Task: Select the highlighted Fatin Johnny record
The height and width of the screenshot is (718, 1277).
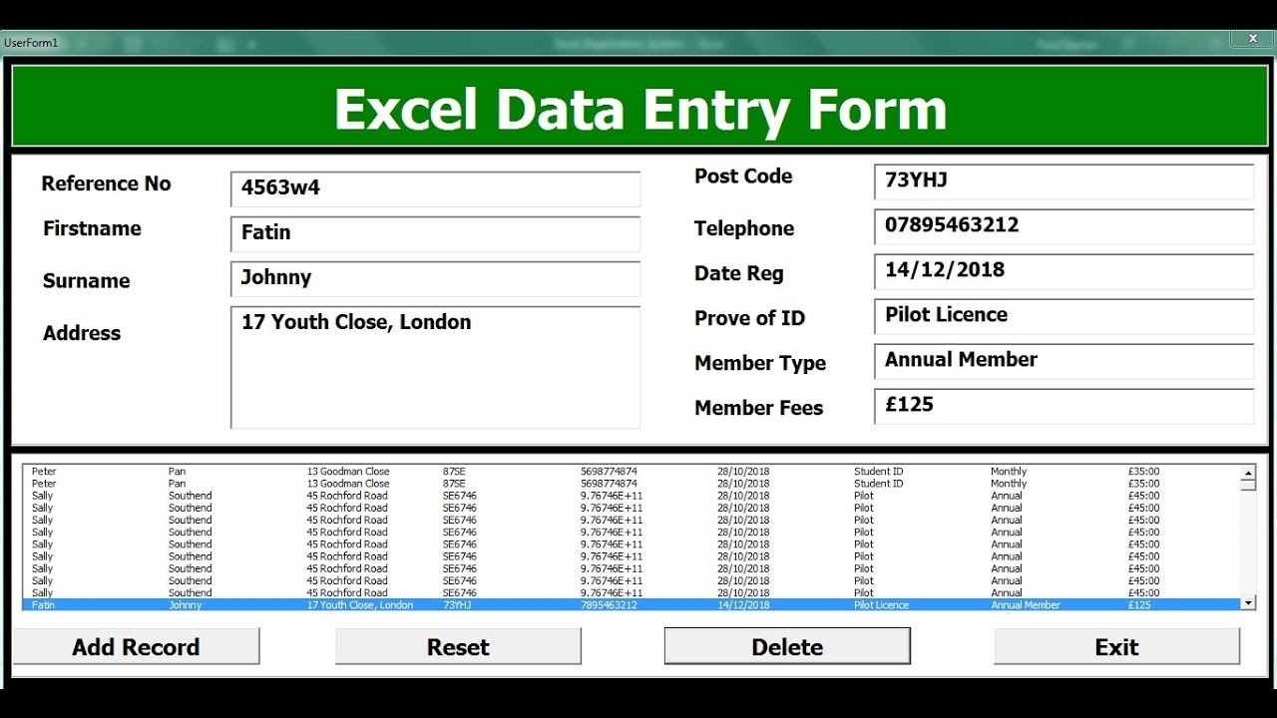Action: 499,604
